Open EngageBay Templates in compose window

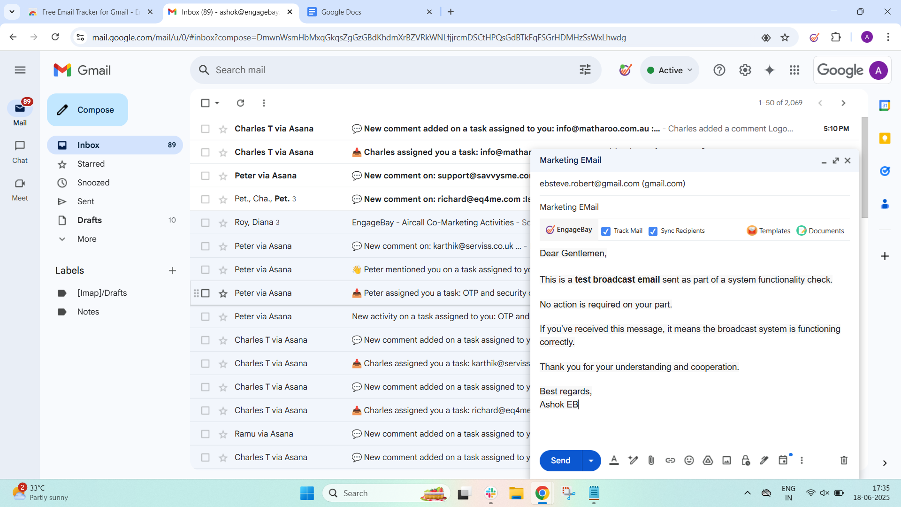769,230
